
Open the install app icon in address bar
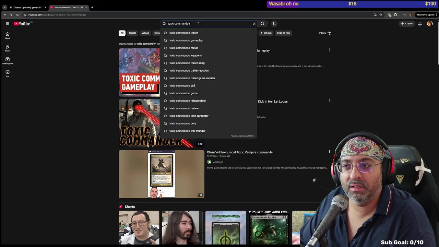pos(375,15)
